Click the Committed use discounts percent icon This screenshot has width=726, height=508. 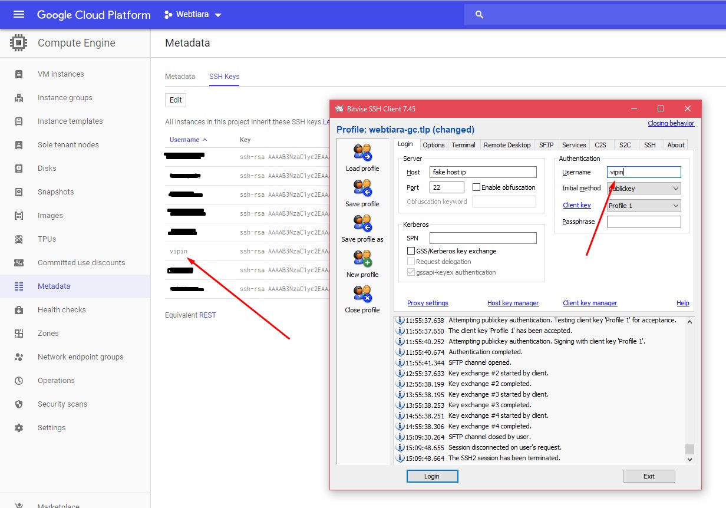pos(19,263)
